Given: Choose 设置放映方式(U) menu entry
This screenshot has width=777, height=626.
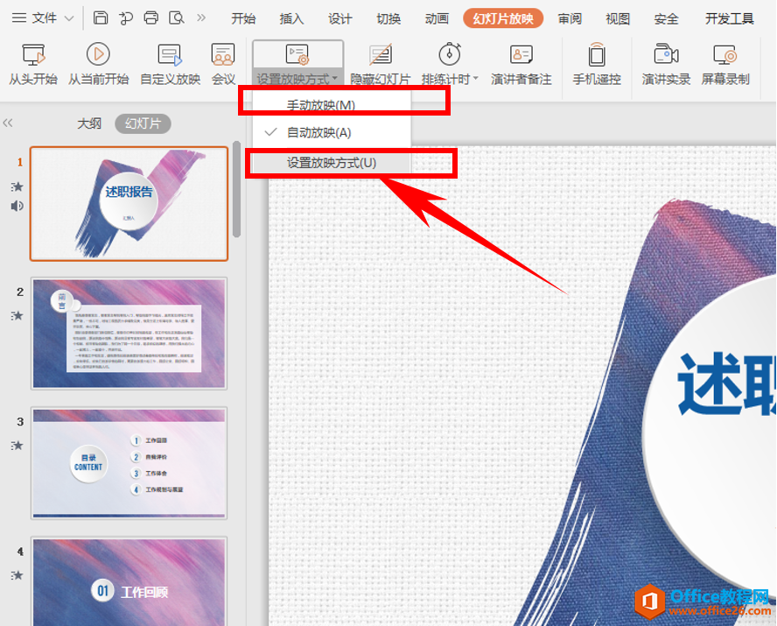Looking at the screenshot, I should [332, 163].
